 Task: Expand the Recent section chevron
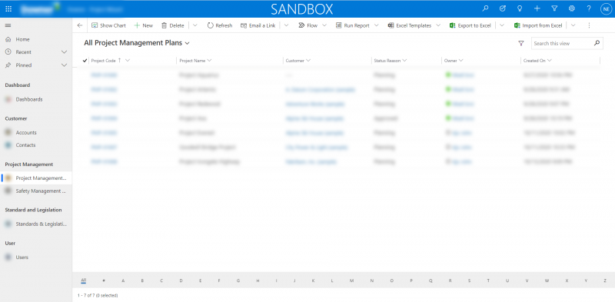[x=65, y=52]
